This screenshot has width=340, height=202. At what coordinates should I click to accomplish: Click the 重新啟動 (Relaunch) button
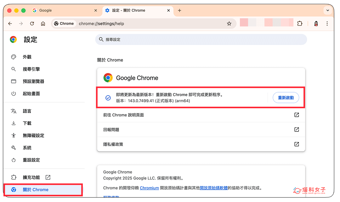(286, 98)
